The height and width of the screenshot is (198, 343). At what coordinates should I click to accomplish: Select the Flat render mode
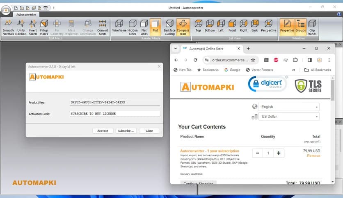[155, 27]
